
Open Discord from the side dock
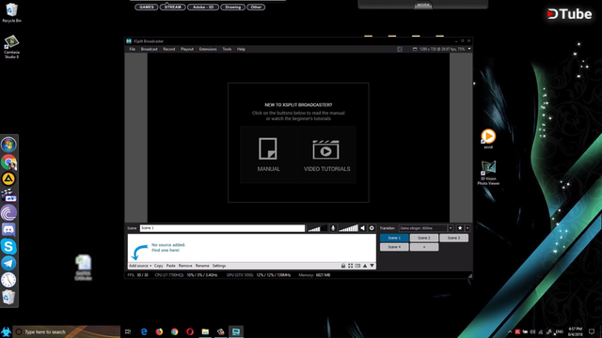pos(8,229)
